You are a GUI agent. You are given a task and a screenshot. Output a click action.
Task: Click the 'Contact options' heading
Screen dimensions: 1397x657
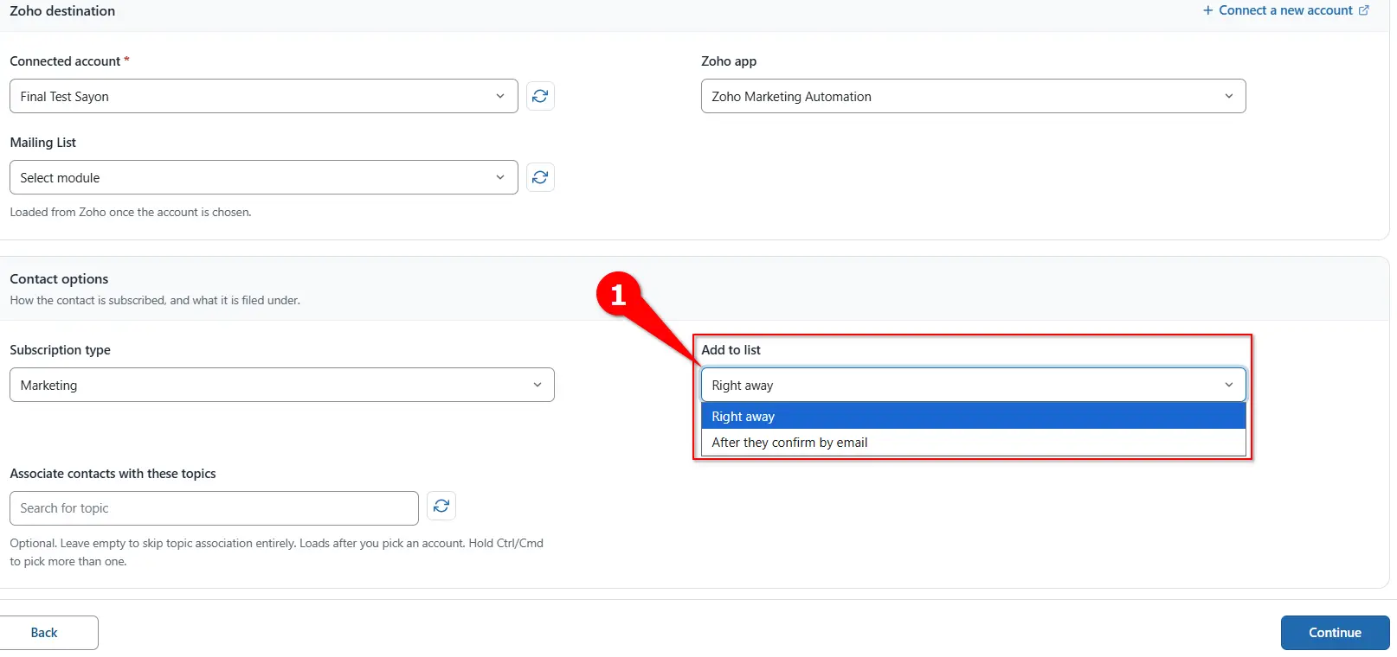[59, 279]
